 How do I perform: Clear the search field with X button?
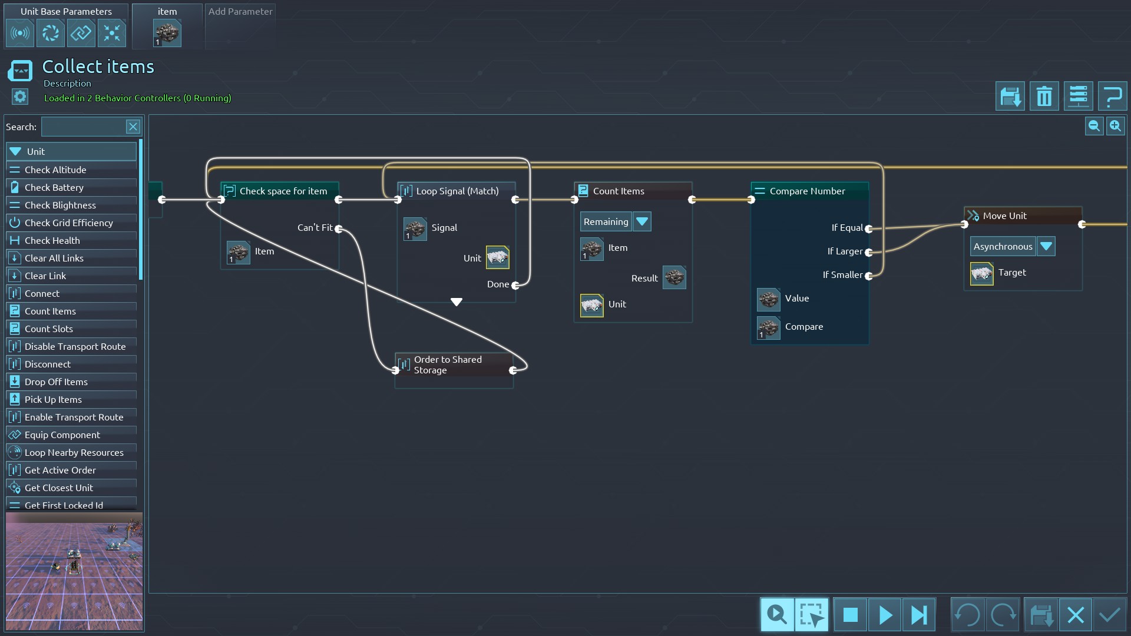(133, 127)
